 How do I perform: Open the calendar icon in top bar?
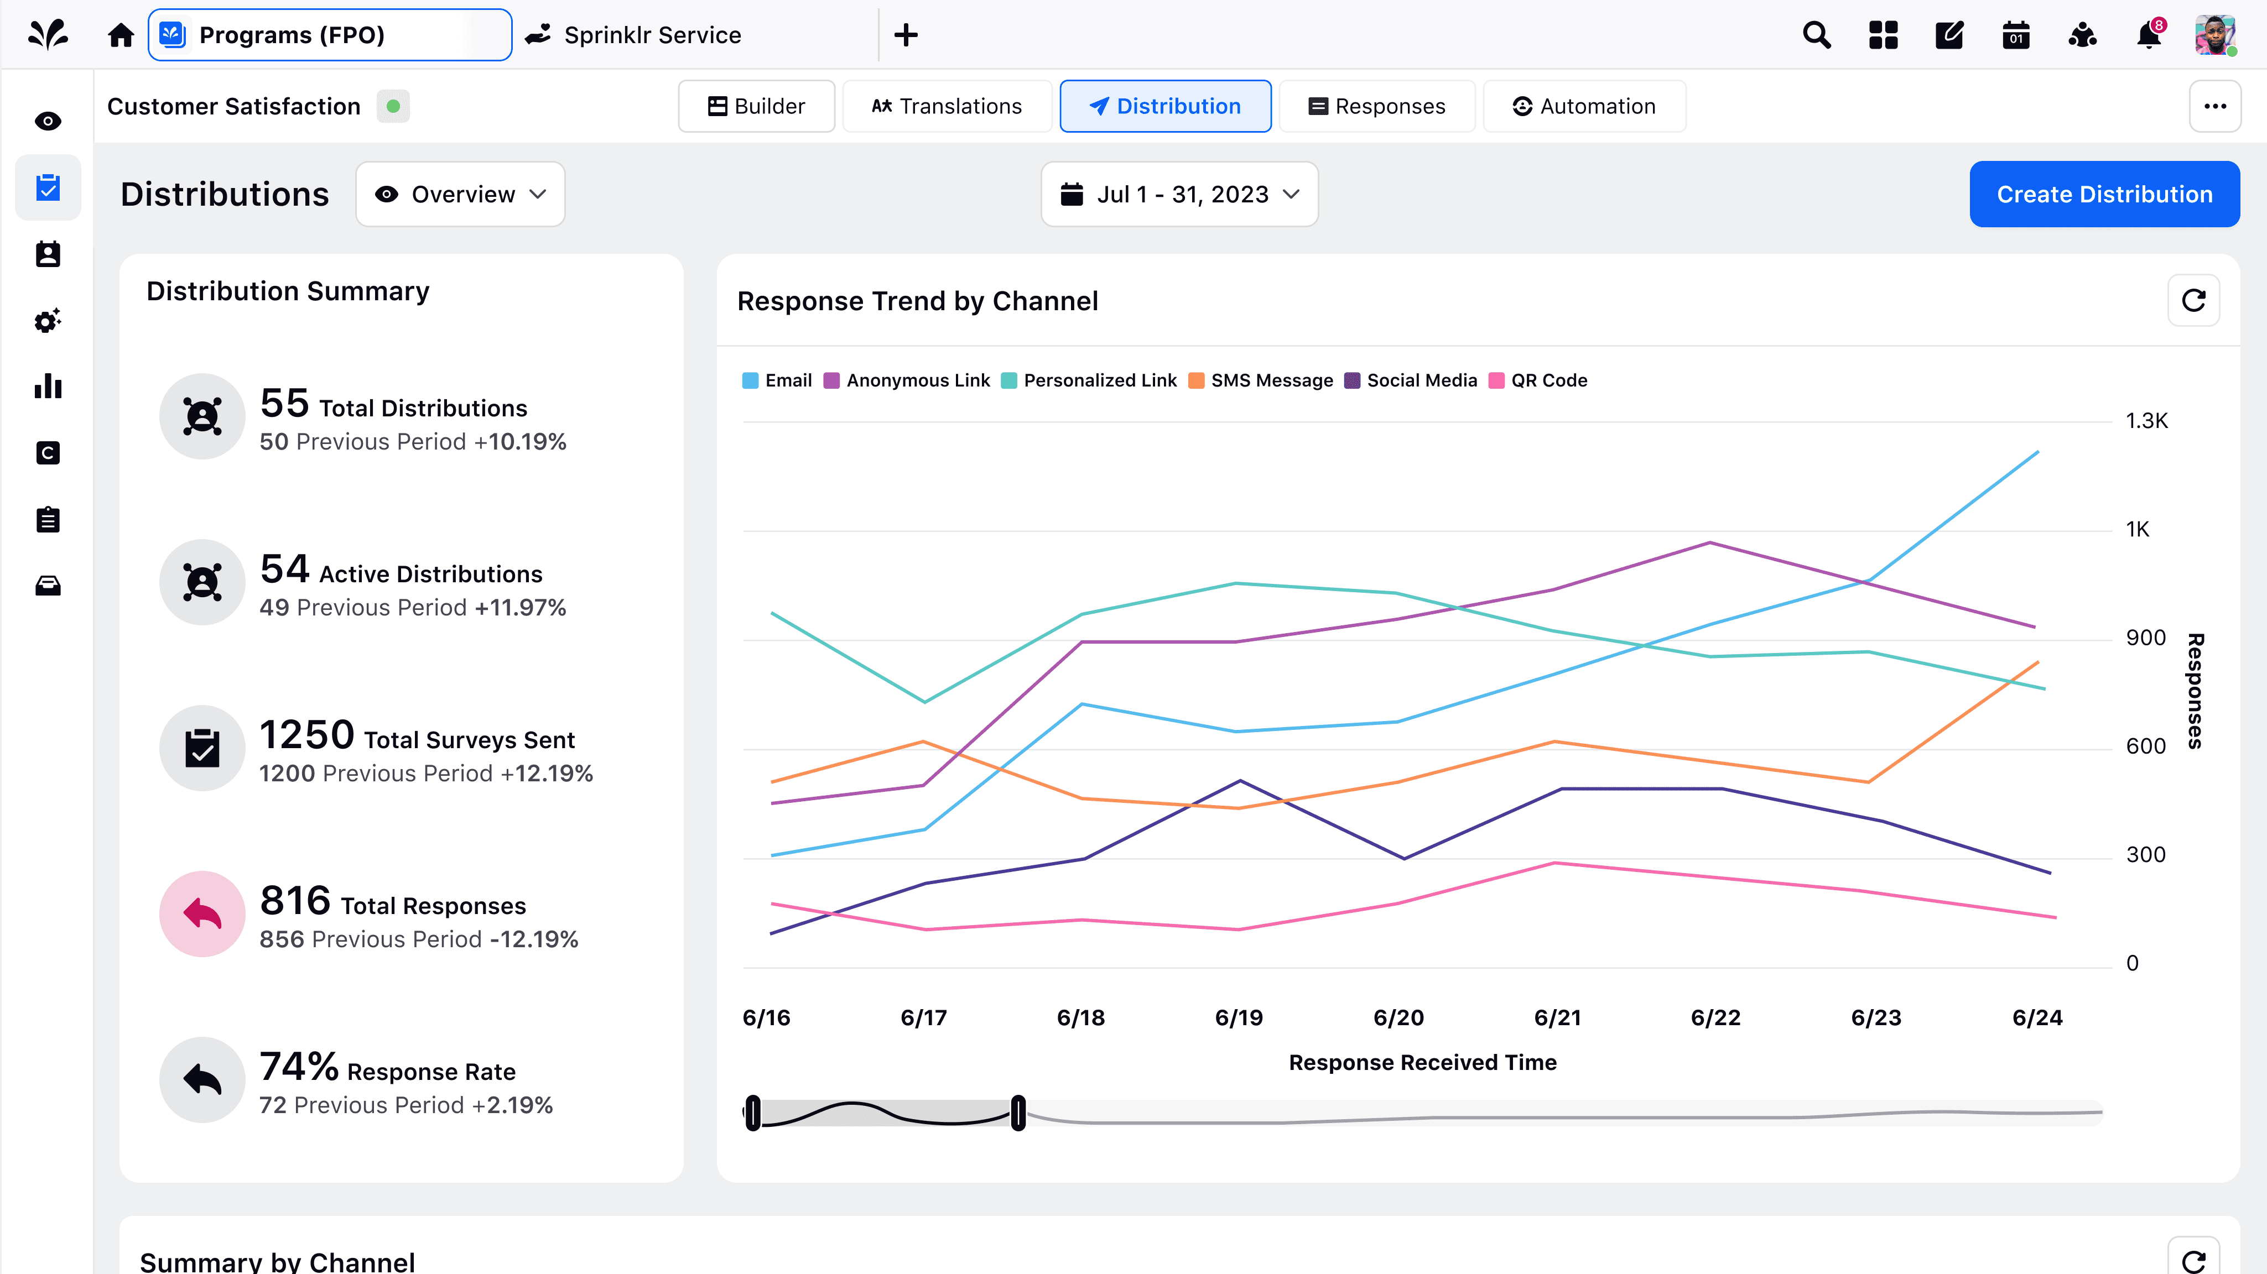point(2015,35)
